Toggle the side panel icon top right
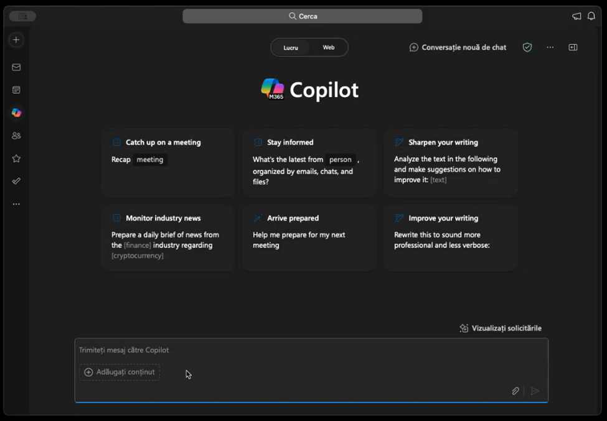607x421 pixels. click(x=573, y=47)
